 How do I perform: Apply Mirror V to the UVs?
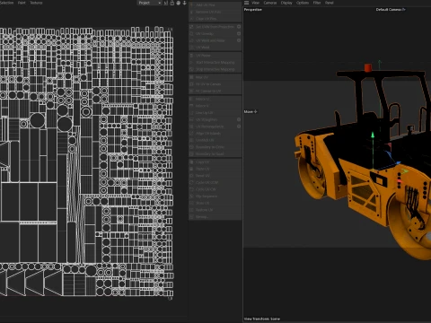(215, 106)
